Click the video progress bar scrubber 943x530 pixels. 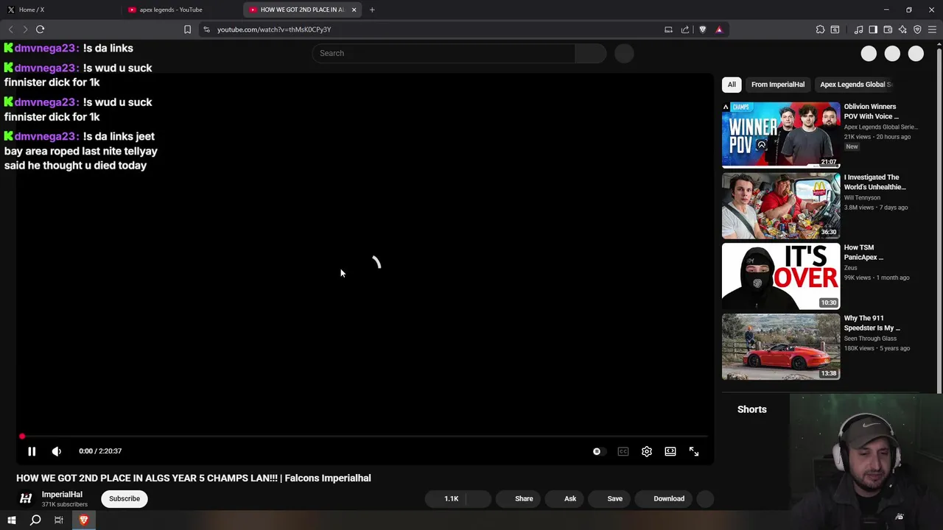[22, 437]
